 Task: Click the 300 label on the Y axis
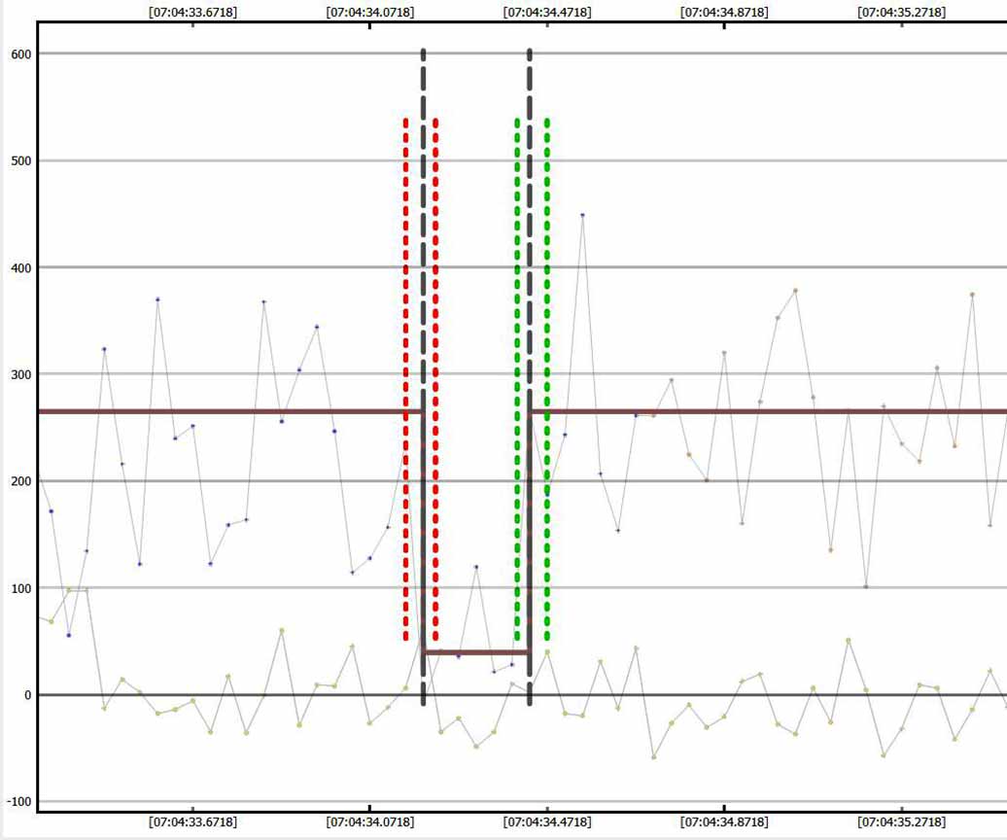[21, 374]
